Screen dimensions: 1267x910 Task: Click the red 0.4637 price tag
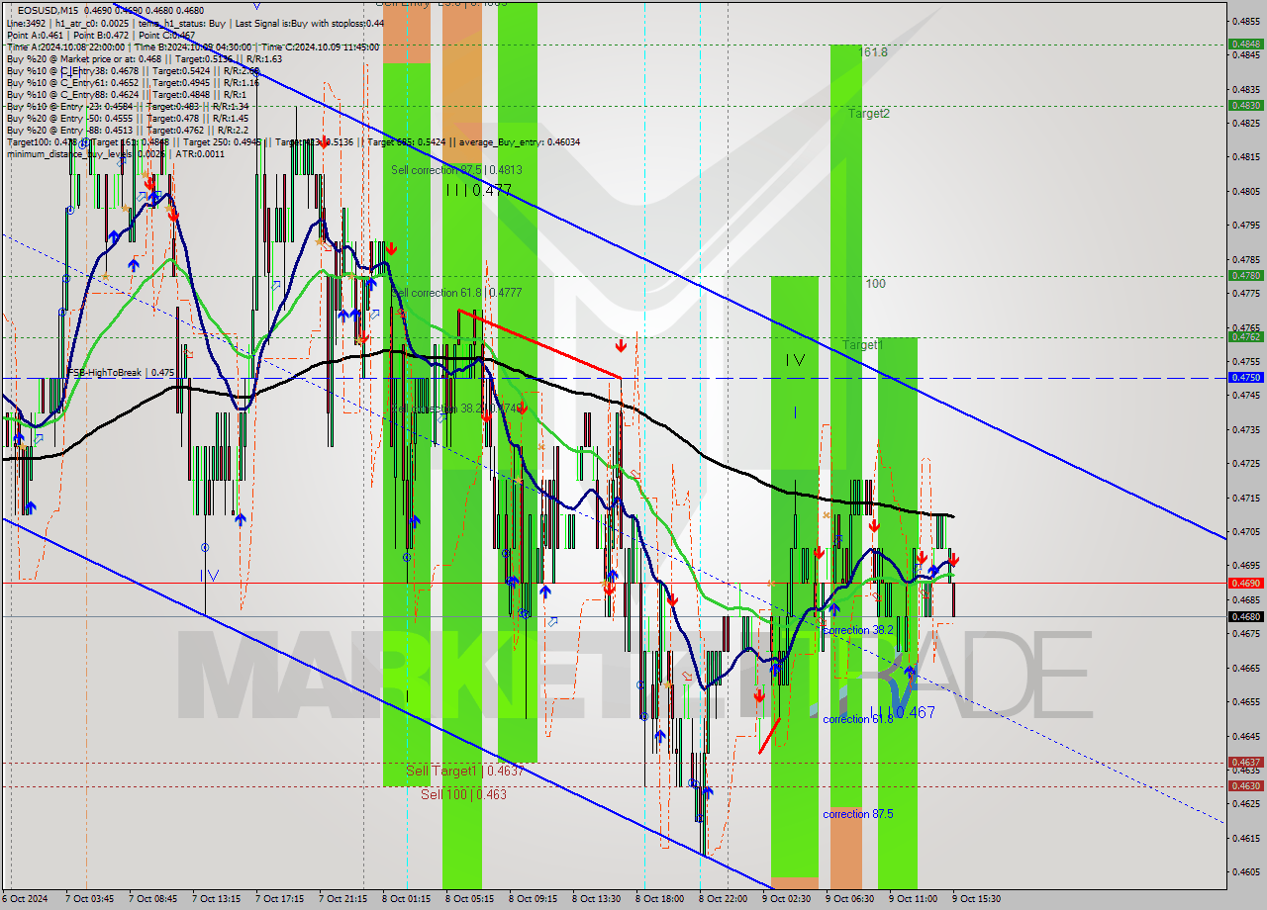[1244, 762]
